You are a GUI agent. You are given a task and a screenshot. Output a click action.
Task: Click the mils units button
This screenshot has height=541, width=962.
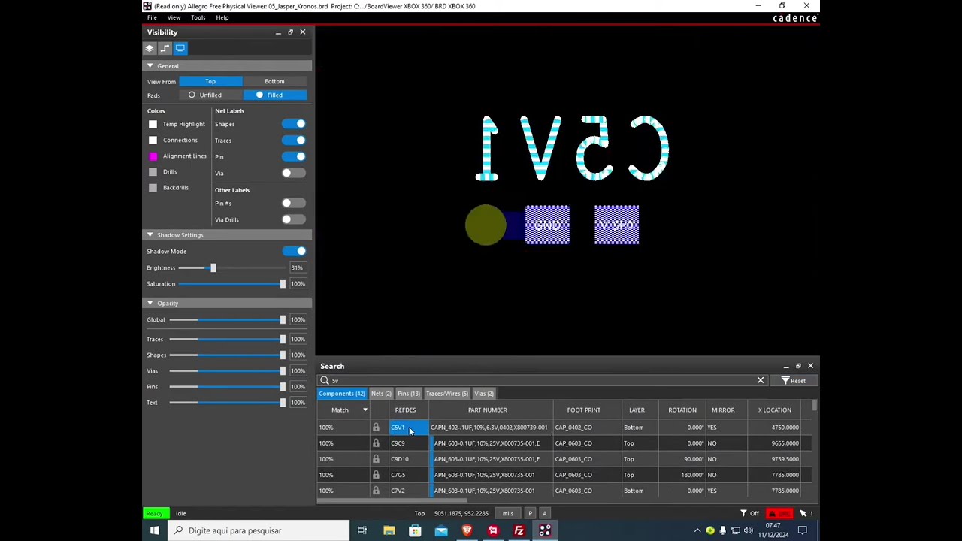508,513
